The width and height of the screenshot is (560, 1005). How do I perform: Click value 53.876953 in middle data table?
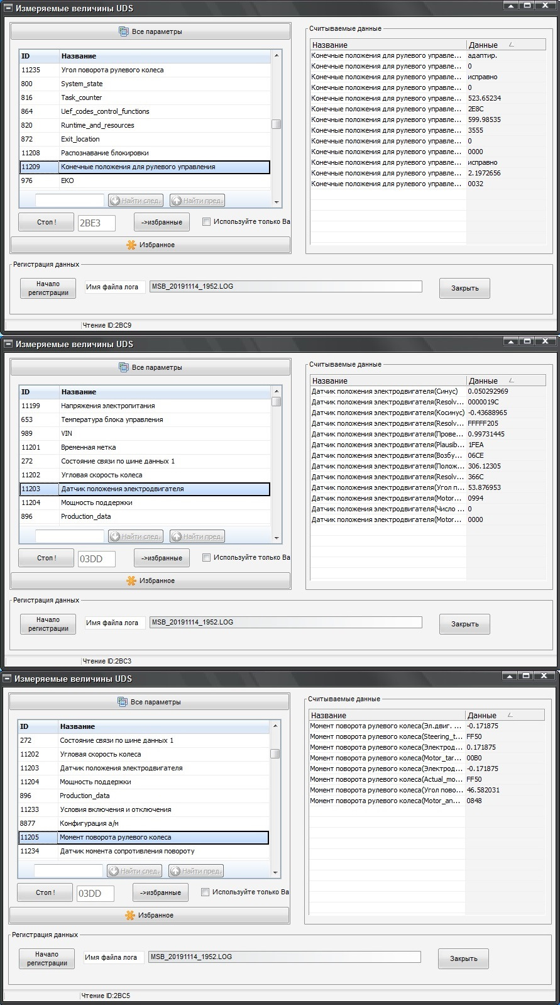tap(485, 487)
